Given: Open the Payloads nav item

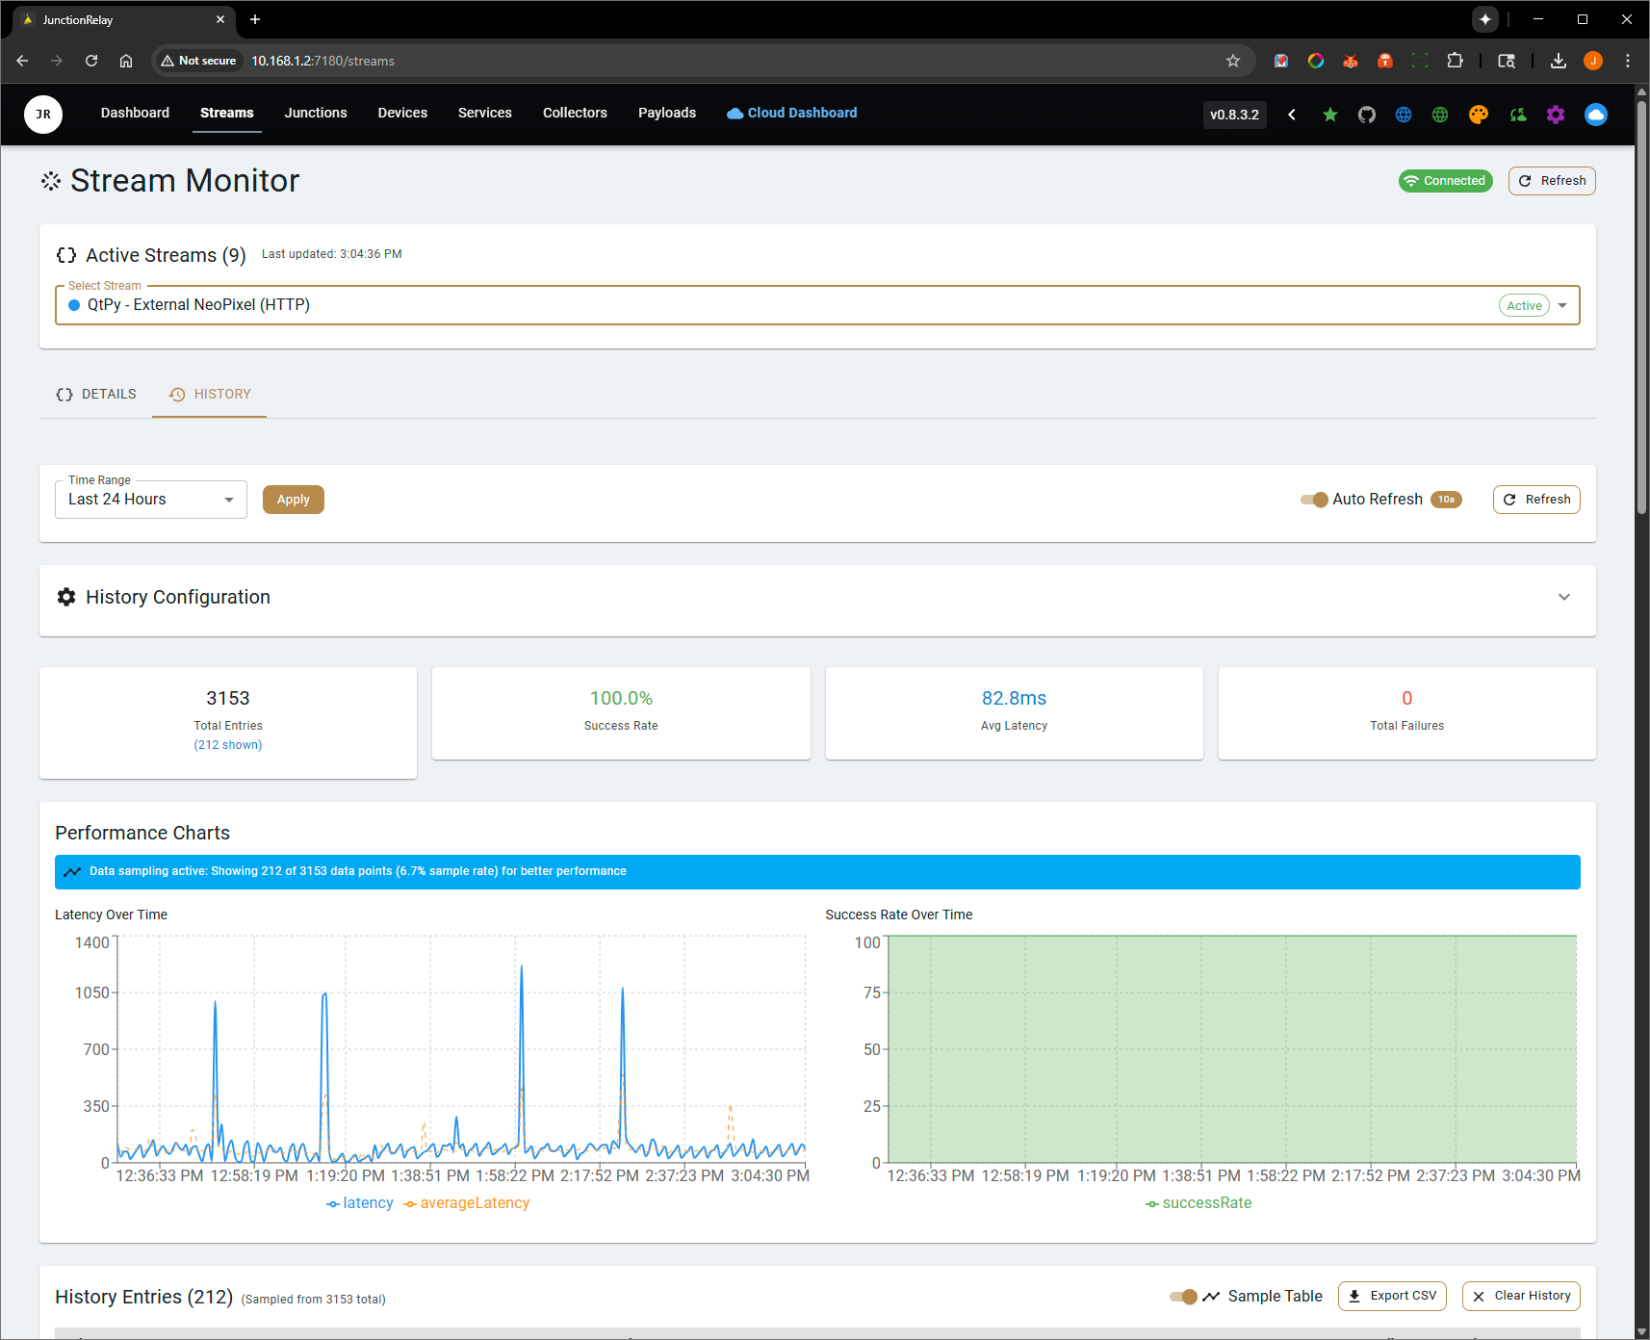Looking at the screenshot, I should click(667, 113).
